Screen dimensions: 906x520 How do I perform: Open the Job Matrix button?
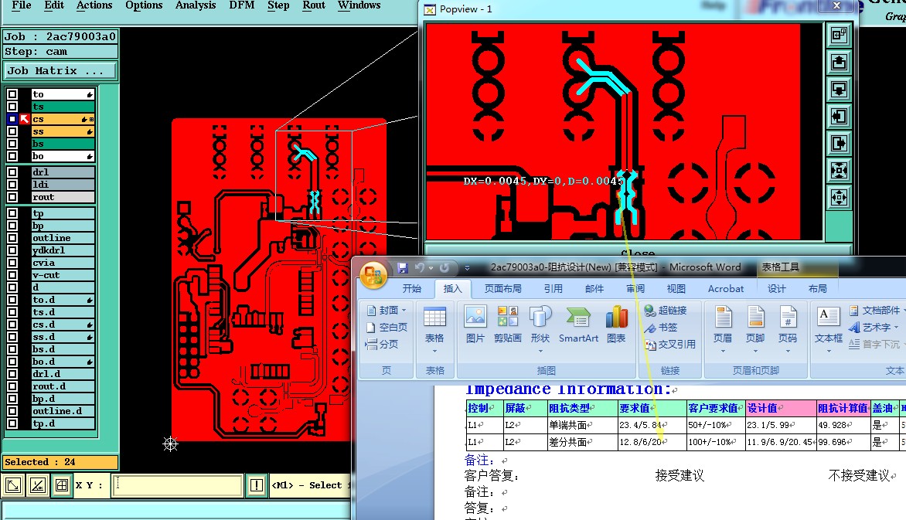coord(60,70)
